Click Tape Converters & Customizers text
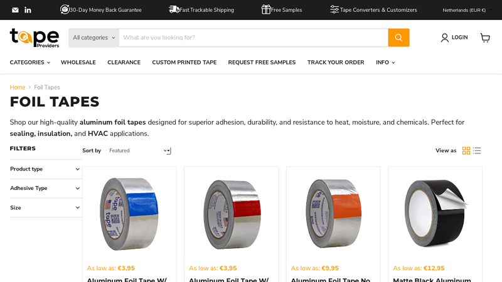 (x=378, y=10)
